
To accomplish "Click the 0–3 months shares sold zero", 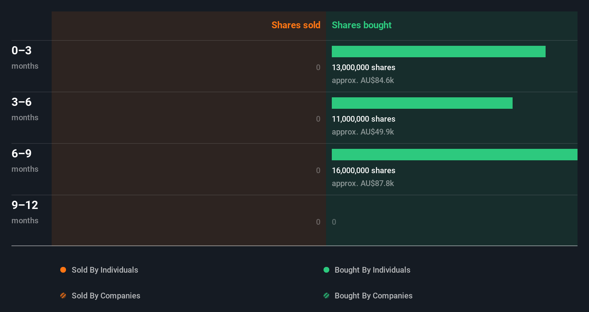I will pos(318,67).
